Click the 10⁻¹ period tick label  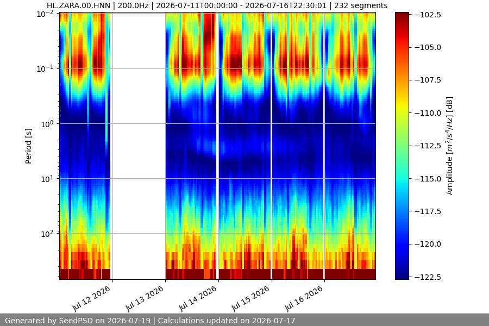(45, 68)
